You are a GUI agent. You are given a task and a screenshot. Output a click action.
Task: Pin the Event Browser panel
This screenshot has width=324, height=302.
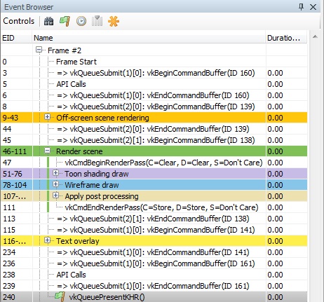point(301,7)
